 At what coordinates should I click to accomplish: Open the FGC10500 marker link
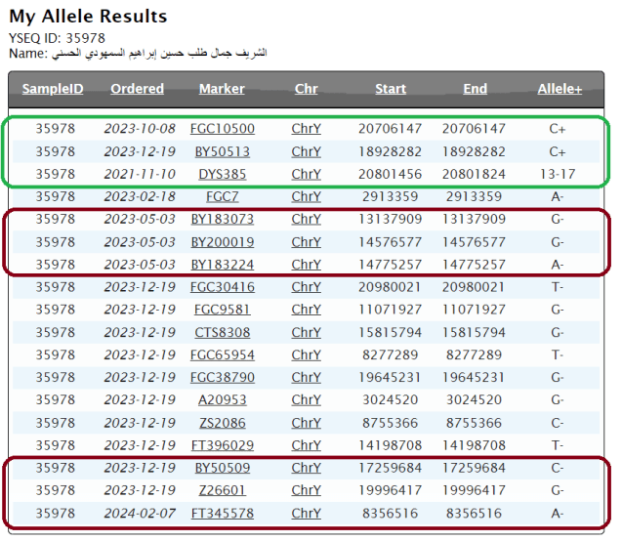[x=222, y=129]
